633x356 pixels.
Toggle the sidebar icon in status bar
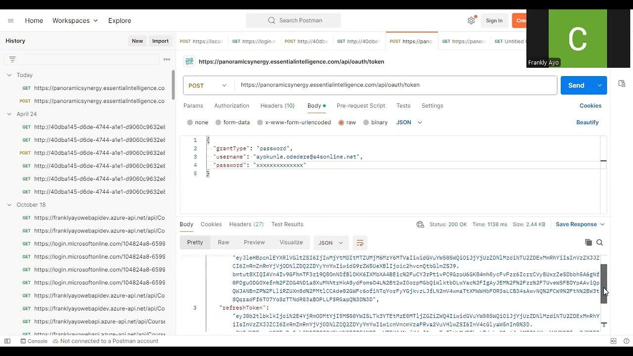[7, 341]
